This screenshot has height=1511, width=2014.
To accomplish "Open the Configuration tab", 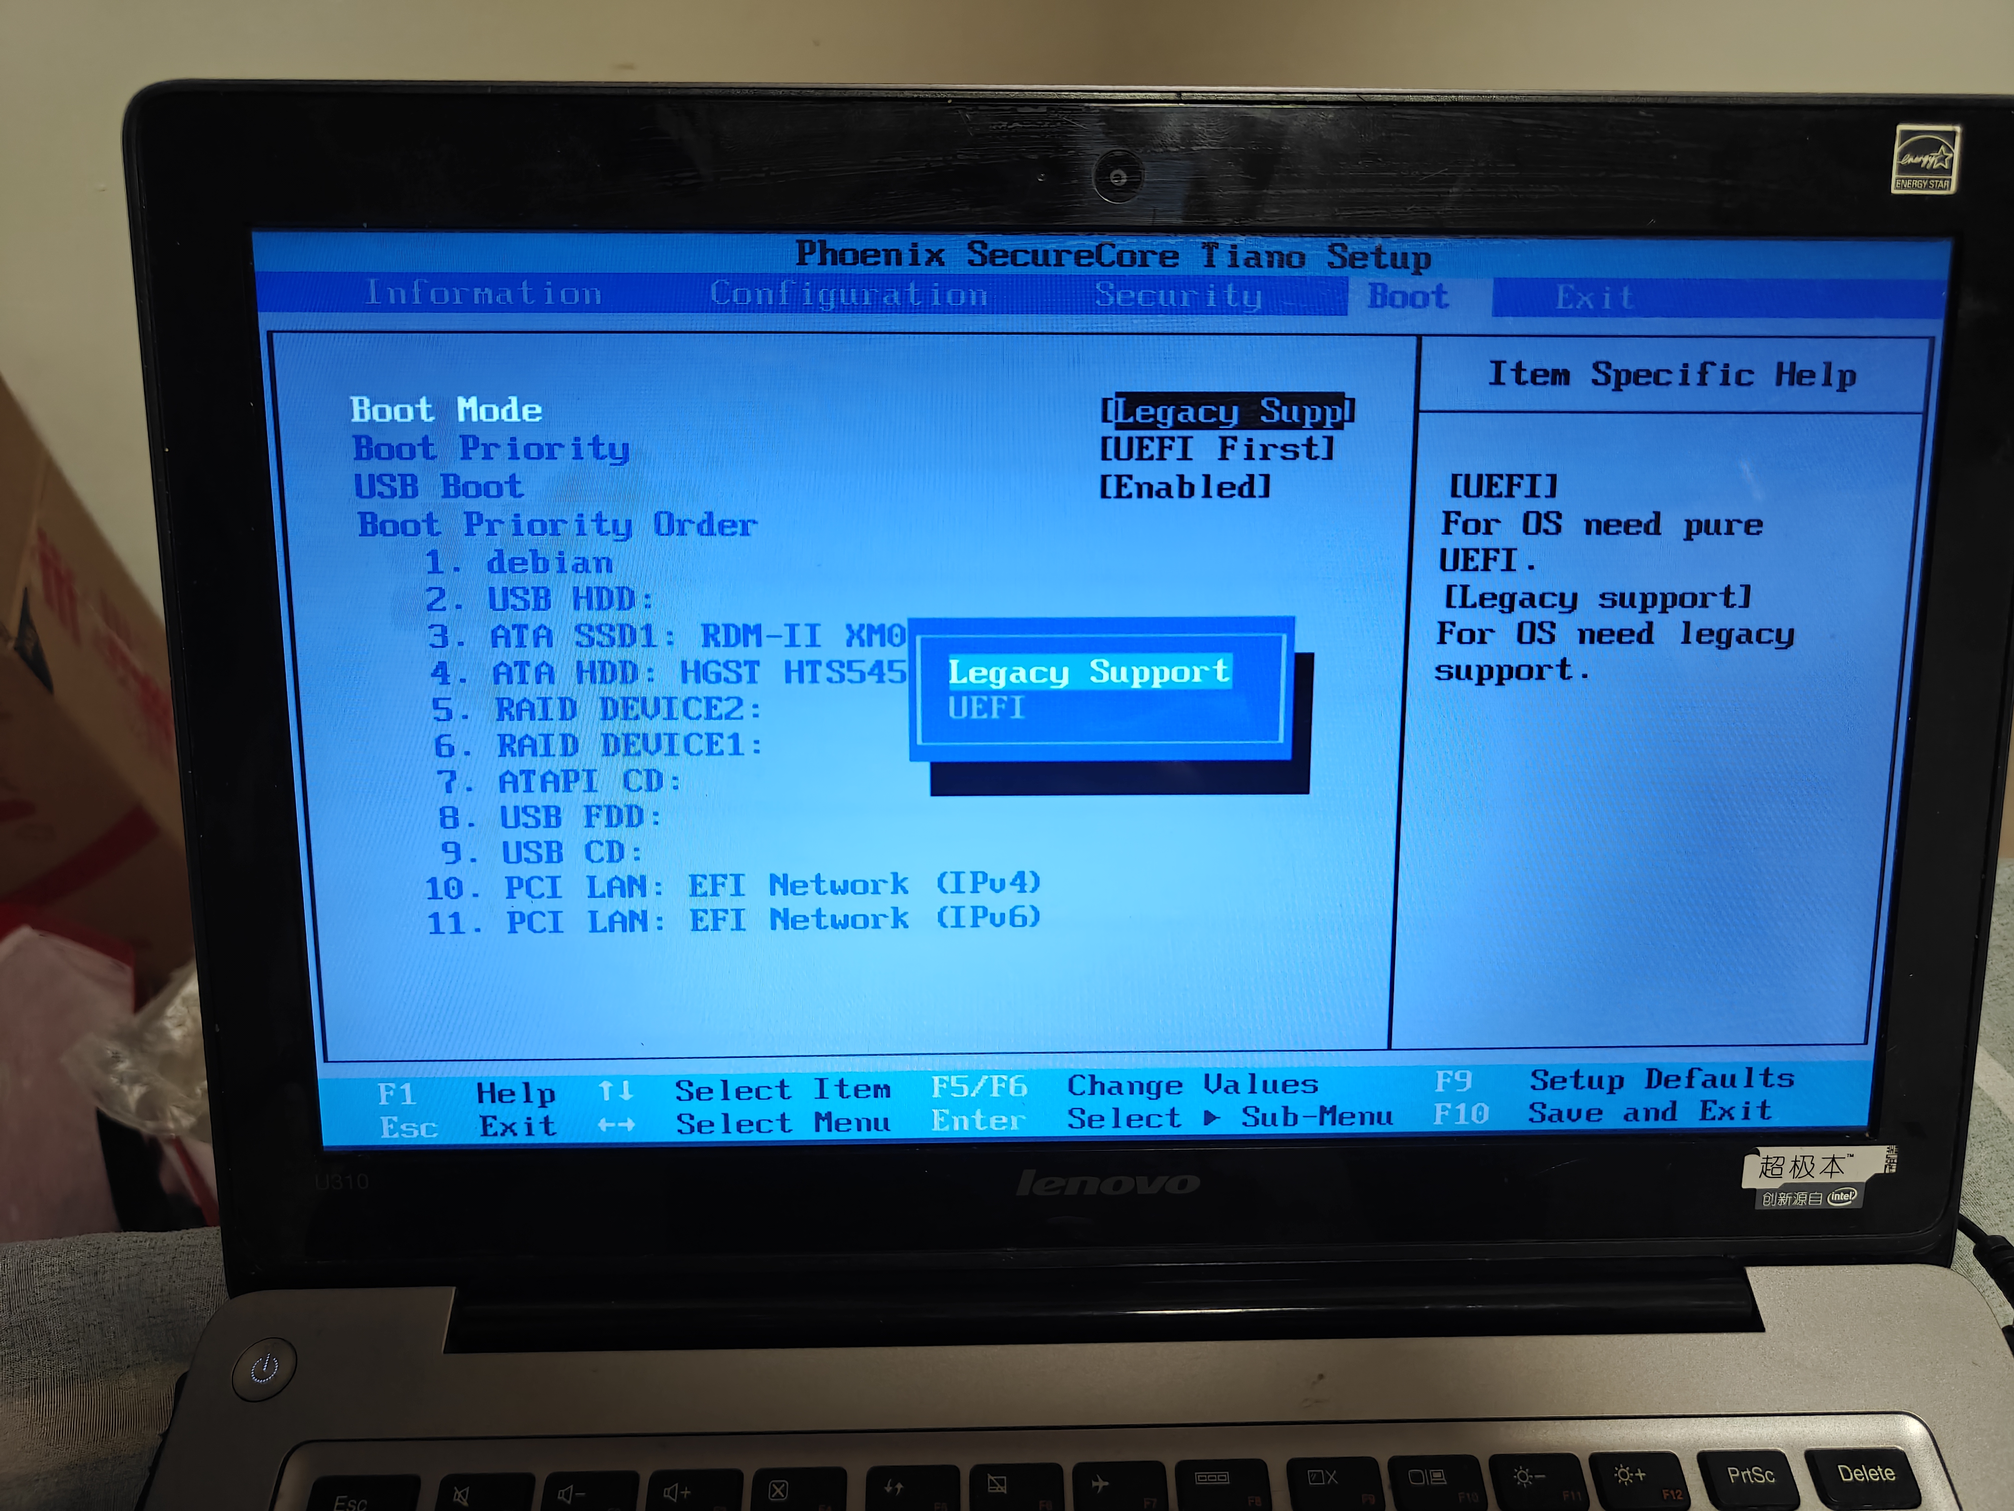I will 849,295.
